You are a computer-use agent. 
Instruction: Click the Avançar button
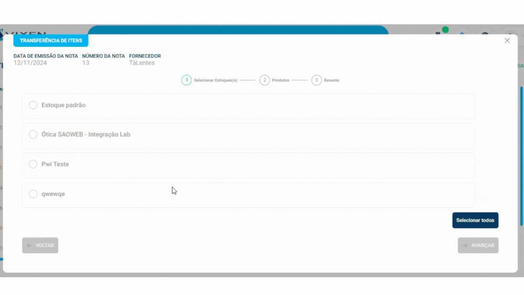pyautogui.click(x=478, y=245)
